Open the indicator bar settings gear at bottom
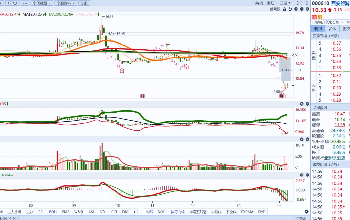 tap(307, 212)
